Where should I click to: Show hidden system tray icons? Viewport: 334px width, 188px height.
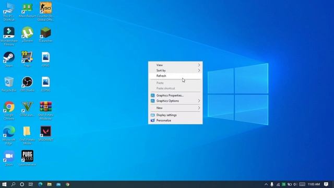[266, 184]
